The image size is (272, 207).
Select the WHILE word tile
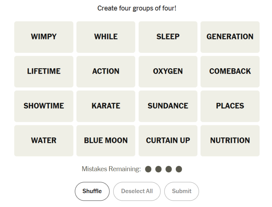tap(106, 37)
